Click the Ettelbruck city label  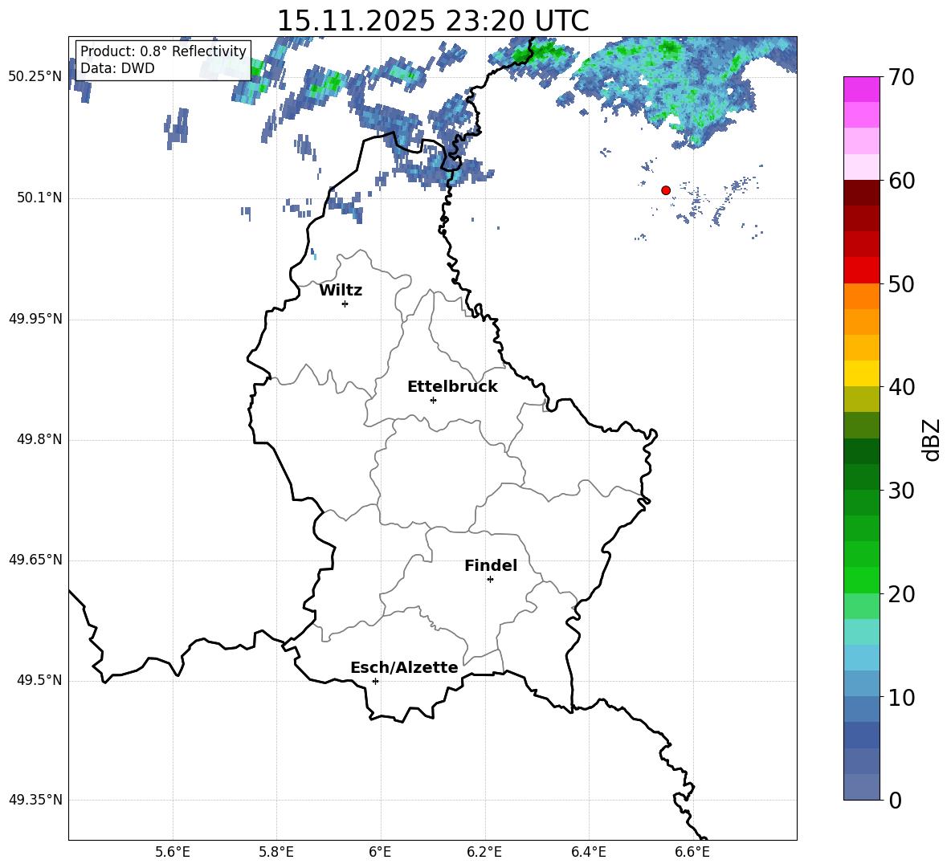tap(452, 387)
